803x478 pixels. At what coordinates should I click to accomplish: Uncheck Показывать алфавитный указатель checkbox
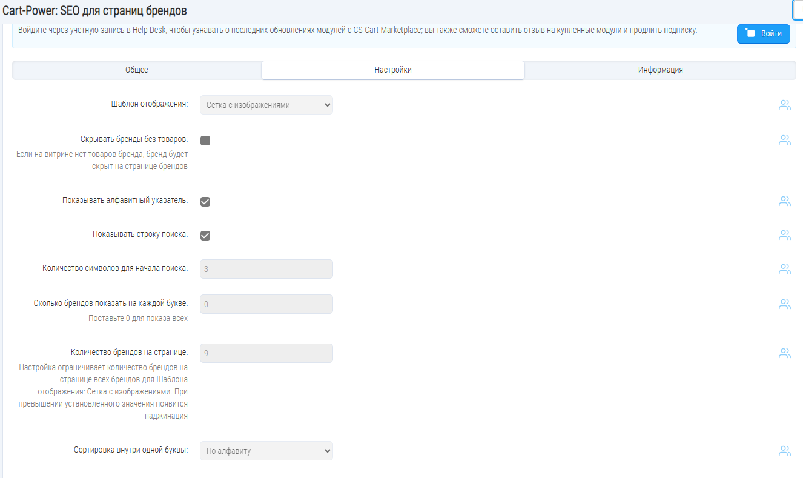tap(205, 202)
